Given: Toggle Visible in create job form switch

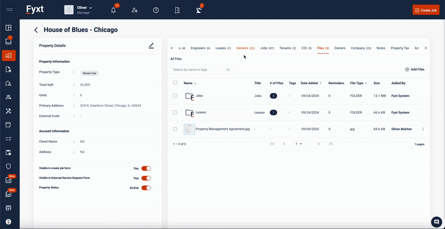Looking at the screenshot, I should (x=146, y=169).
